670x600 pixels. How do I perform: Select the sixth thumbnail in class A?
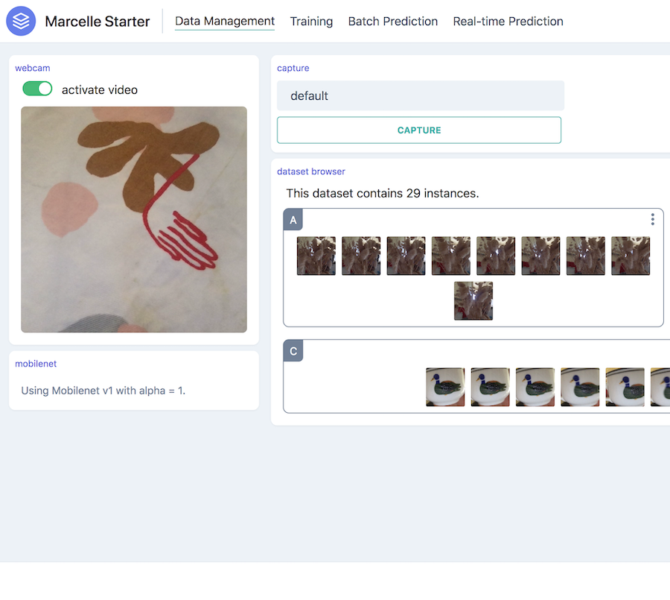540,256
